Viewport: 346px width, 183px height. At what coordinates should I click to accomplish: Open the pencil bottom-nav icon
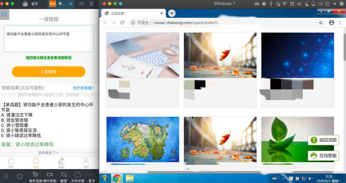click(x=61, y=163)
